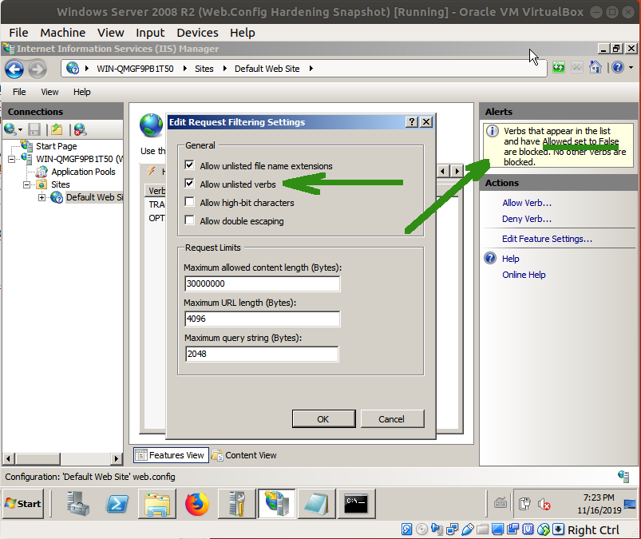Viewport: 641px width, 539px height.
Task: Click the Up folder icon in the Connections toolbar
Action: (57, 129)
